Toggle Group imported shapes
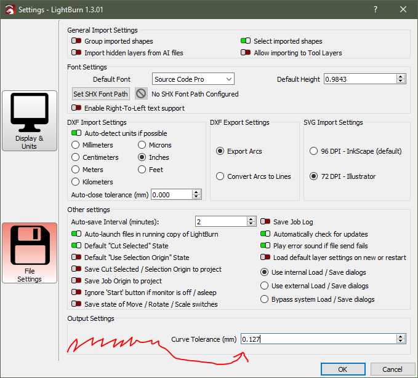This screenshot has height=378, width=418. [76, 41]
